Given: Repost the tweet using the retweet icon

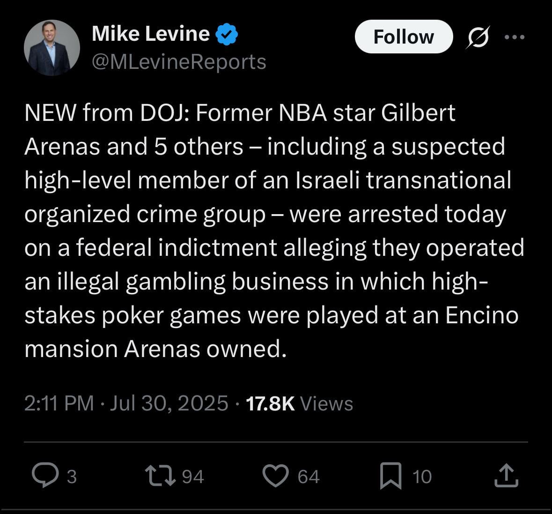Looking at the screenshot, I should click(x=160, y=475).
